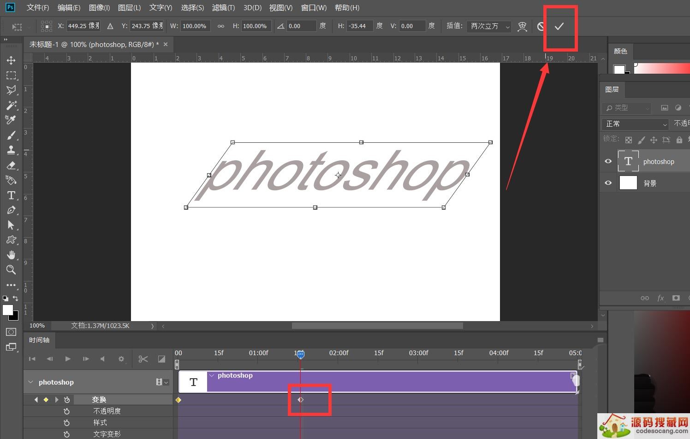Hide the 背景 layer
Image resolution: width=690 pixels, height=439 pixels.
coord(608,183)
